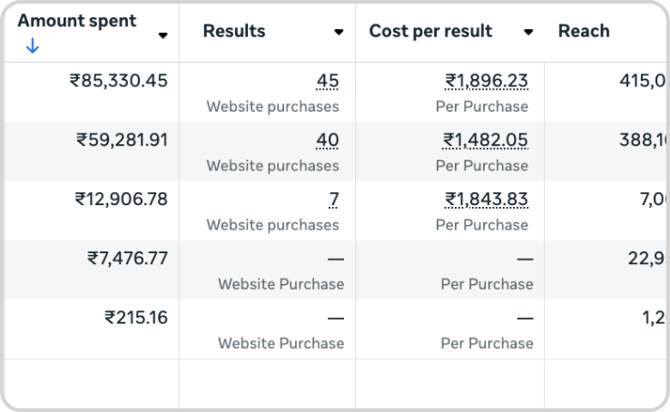
Task: Select the Results column header
Action: [x=234, y=31]
